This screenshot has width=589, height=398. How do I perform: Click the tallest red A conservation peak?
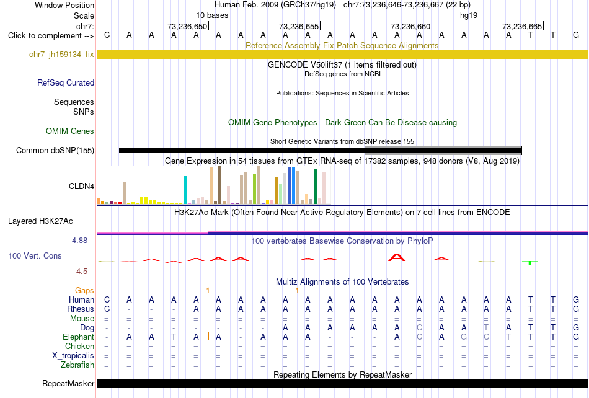[x=397, y=257]
